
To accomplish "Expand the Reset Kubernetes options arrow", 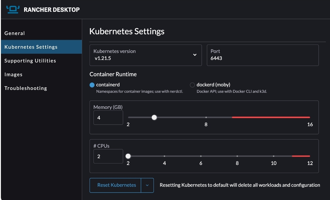I will pyautogui.click(x=147, y=185).
